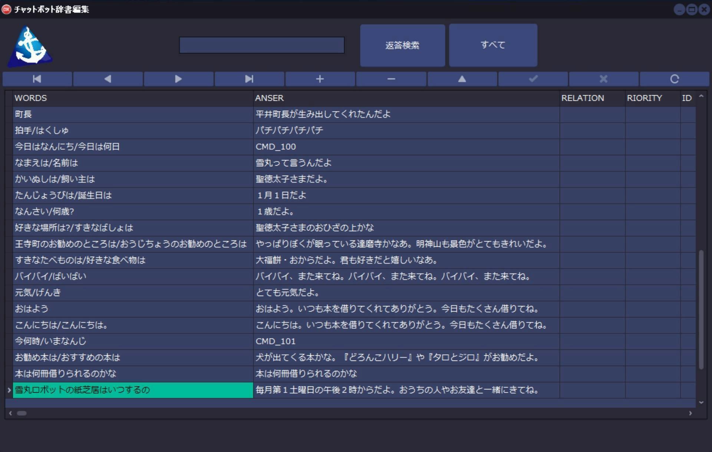Viewport: 712px width, 452px height.
Task: Select the 拍手/はくしゅ cell
Action: click(x=133, y=131)
